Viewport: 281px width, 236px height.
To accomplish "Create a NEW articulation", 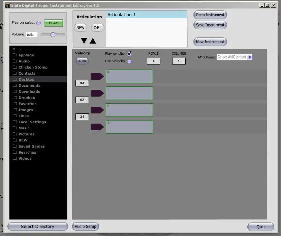I will tap(81, 28).
